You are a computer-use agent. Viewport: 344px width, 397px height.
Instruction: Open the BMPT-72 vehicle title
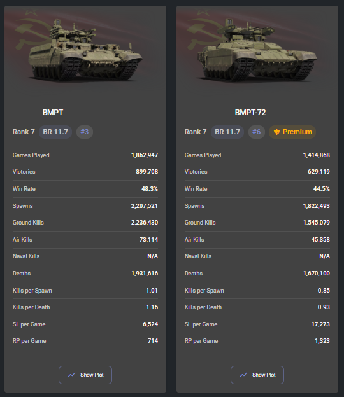(x=250, y=113)
